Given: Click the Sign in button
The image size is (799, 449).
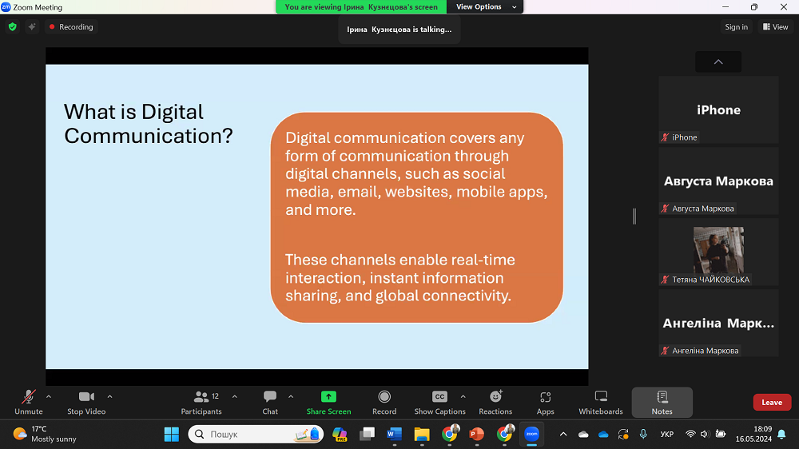Looking at the screenshot, I should pos(736,27).
